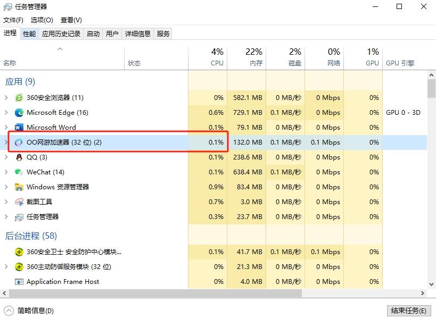436x319 pixels.
Task: Sort by the 网络 column header
Action: [x=324, y=58]
